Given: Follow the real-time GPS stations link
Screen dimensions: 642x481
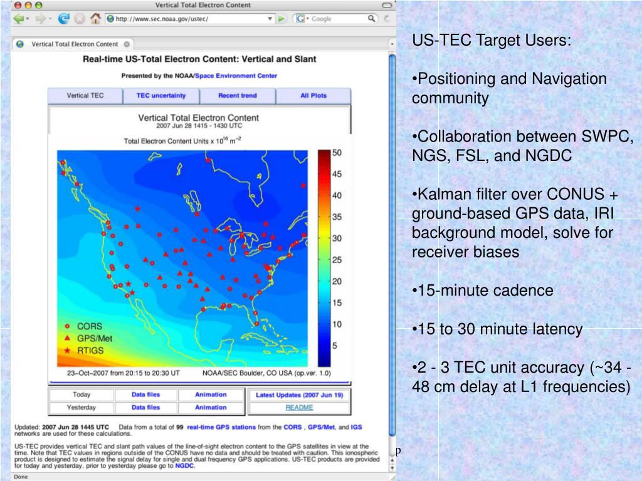Looking at the screenshot, I should (x=221, y=427).
